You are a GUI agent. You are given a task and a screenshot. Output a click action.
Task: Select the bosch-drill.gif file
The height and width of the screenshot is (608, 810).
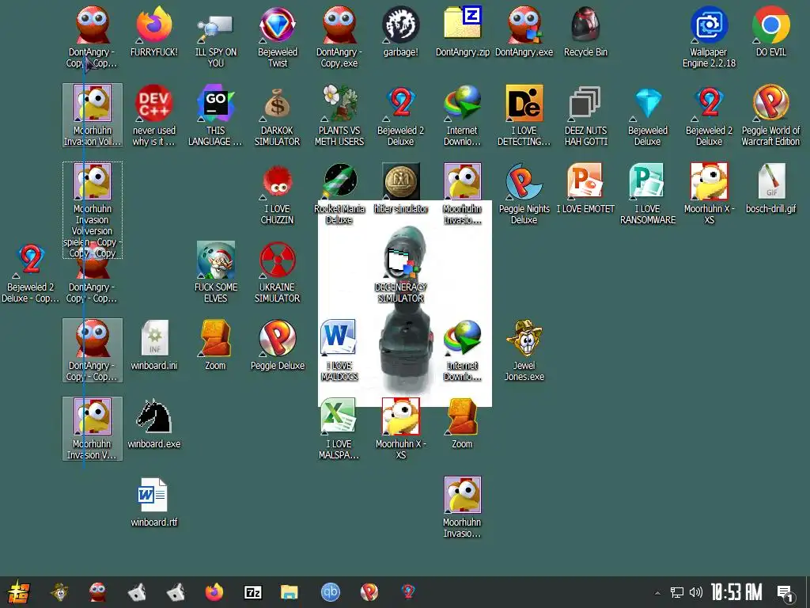coord(770,189)
